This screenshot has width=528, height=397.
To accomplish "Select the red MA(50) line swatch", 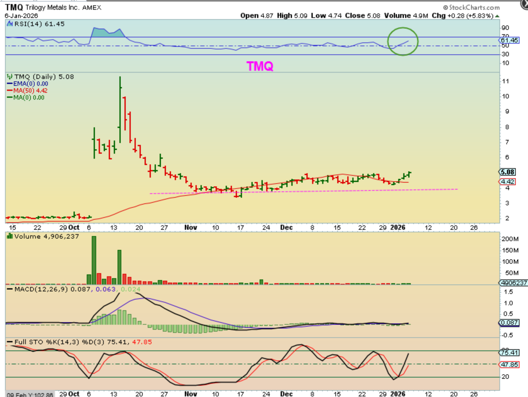I will 10,91.
